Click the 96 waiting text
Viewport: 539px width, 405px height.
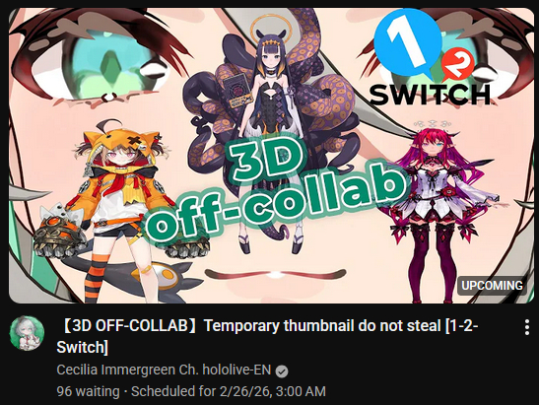(88, 391)
